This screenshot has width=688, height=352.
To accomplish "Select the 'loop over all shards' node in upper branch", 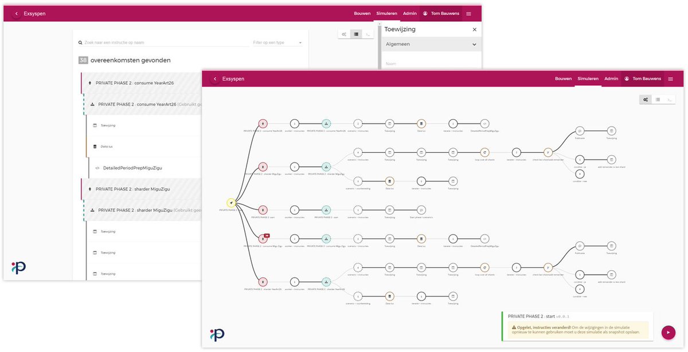I will pos(485,152).
